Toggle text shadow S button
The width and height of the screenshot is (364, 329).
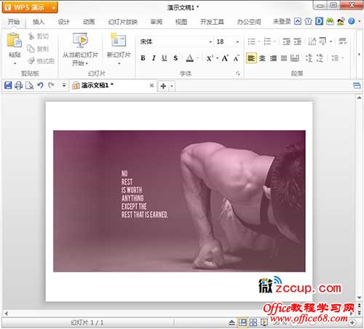point(175,58)
